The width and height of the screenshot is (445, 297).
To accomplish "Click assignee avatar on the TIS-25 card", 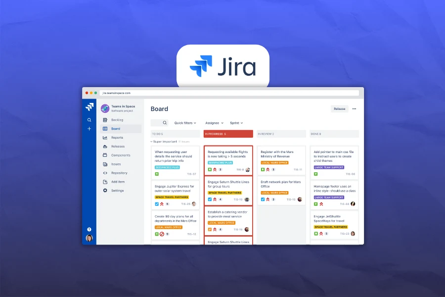I will pyautogui.click(x=194, y=204).
